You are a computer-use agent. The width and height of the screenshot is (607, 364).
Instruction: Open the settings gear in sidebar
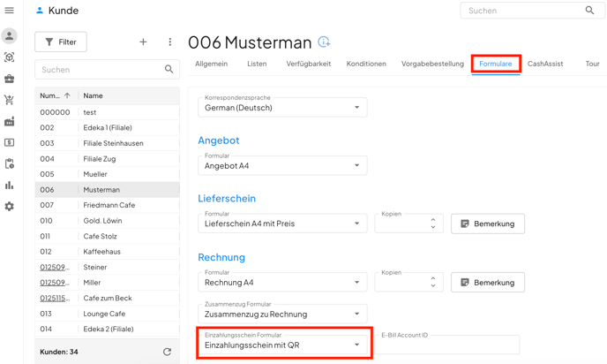click(10, 206)
